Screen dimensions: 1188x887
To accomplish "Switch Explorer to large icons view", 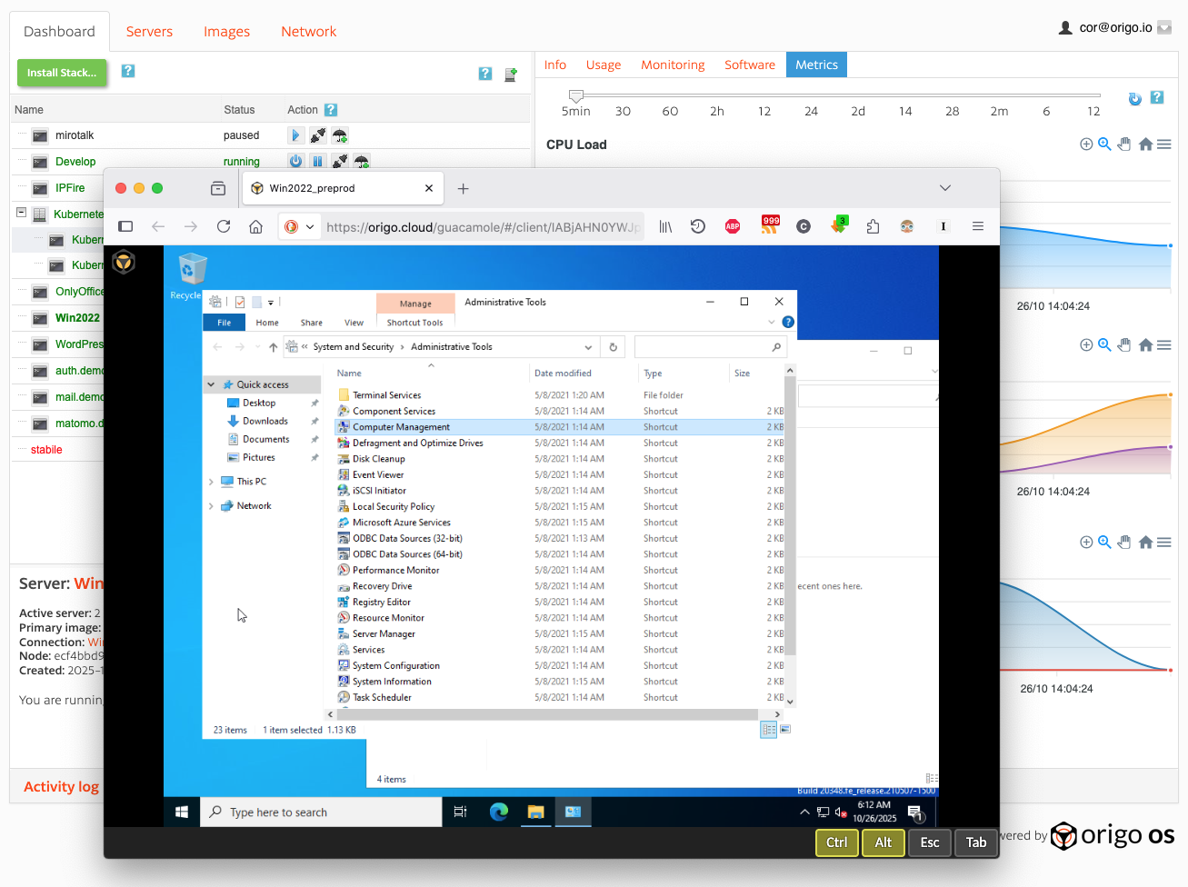I will pyautogui.click(x=785, y=729).
